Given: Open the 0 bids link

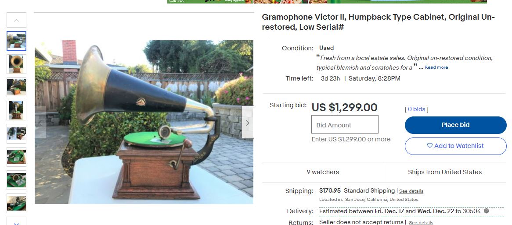Looking at the screenshot, I should click(x=417, y=109).
